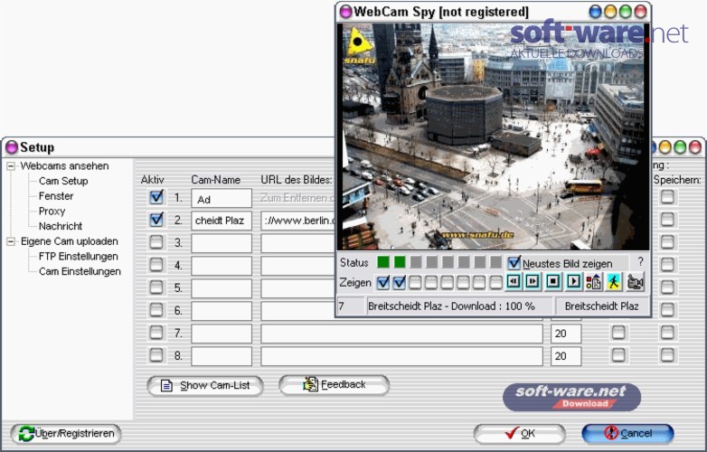The image size is (707, 452).
Task: Disable Aktiv for cam row 2
Action: point(156,220)
